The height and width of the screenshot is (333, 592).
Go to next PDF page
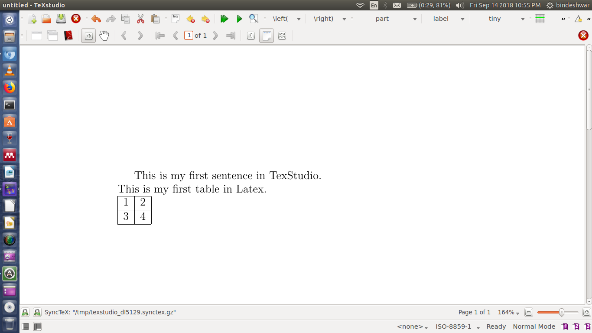(215, 36)
